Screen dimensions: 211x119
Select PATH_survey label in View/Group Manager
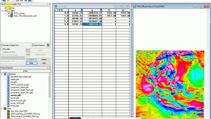coord(19,13)
